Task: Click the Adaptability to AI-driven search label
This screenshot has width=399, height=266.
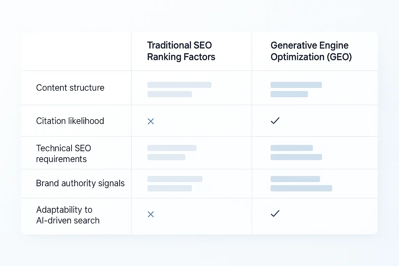Action: pos(68,215)
